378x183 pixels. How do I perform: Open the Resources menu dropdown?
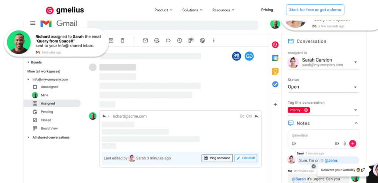point(223,10)
